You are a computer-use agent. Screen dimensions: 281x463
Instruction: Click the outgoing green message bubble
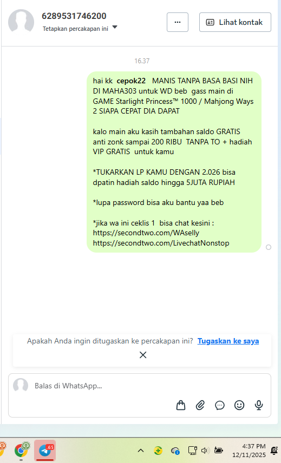(x=174, y=162)
